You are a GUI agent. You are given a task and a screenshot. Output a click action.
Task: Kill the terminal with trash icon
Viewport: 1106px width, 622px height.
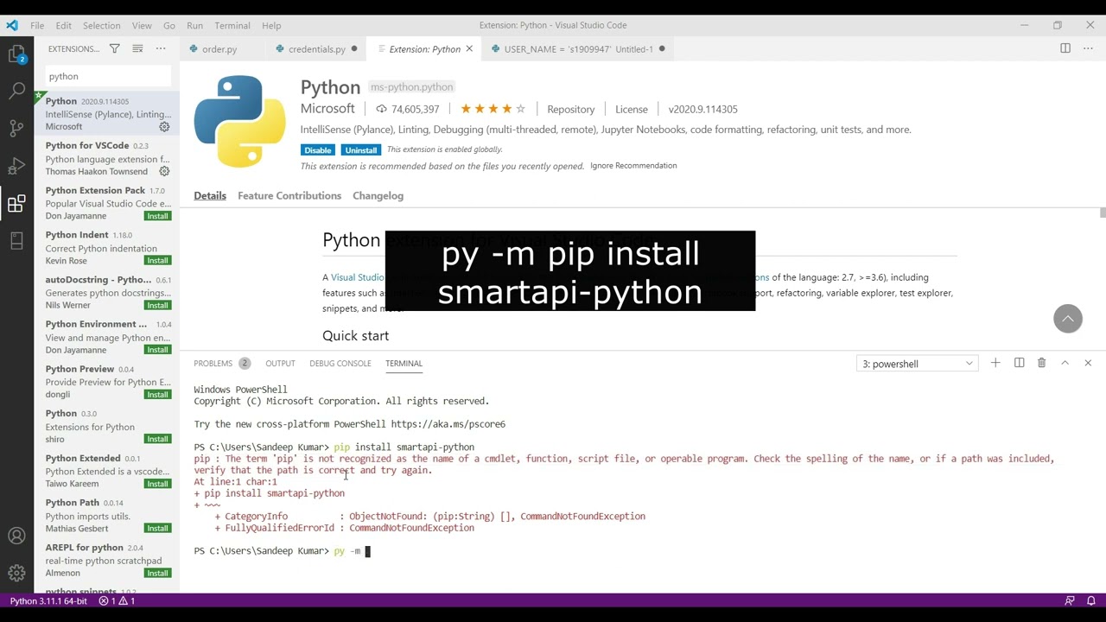[x=1041, y=363]
